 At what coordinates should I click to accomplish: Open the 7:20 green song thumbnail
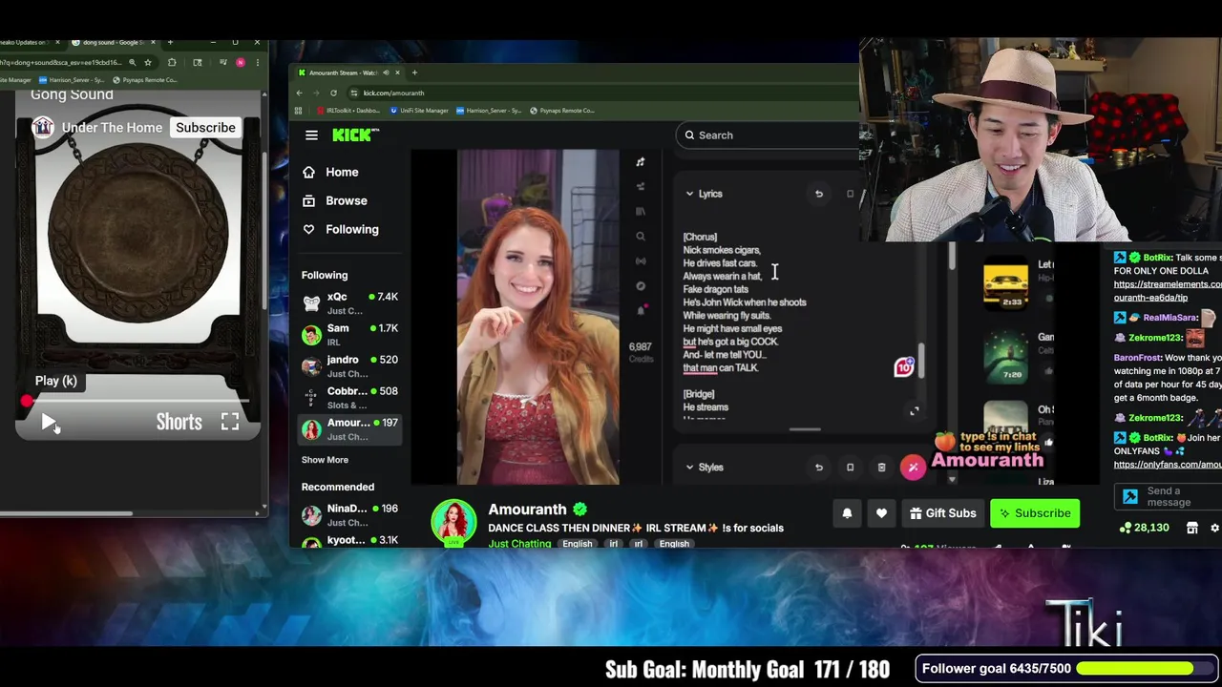tap(1005, 356)
